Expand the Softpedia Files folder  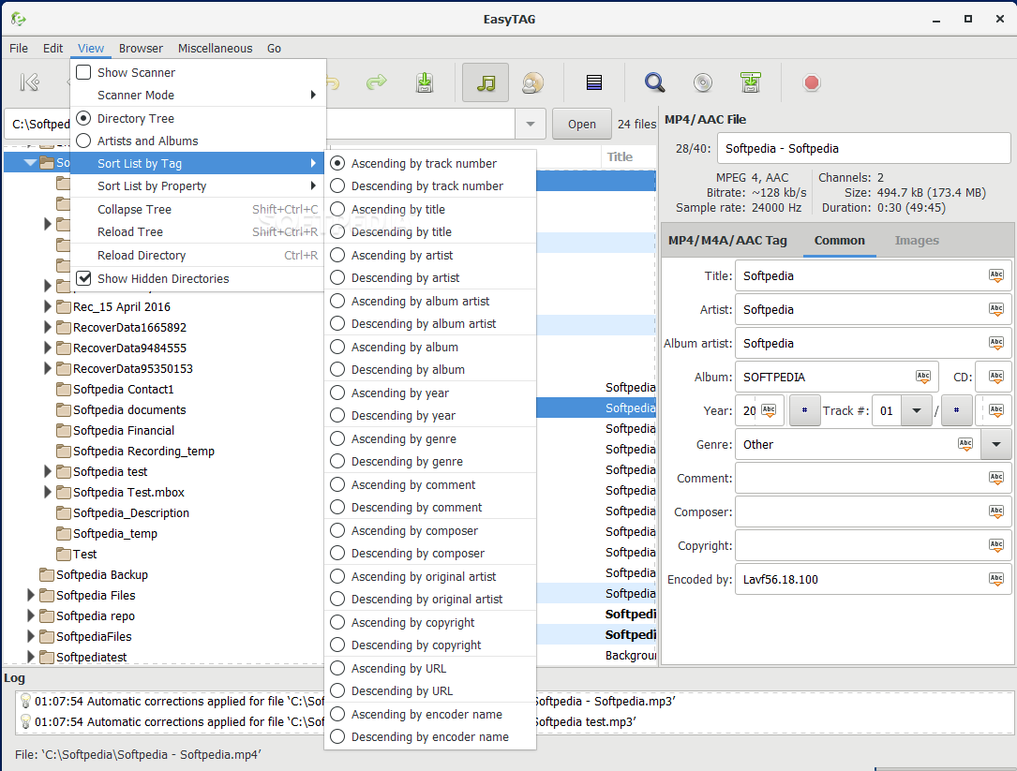pos(31,595)
